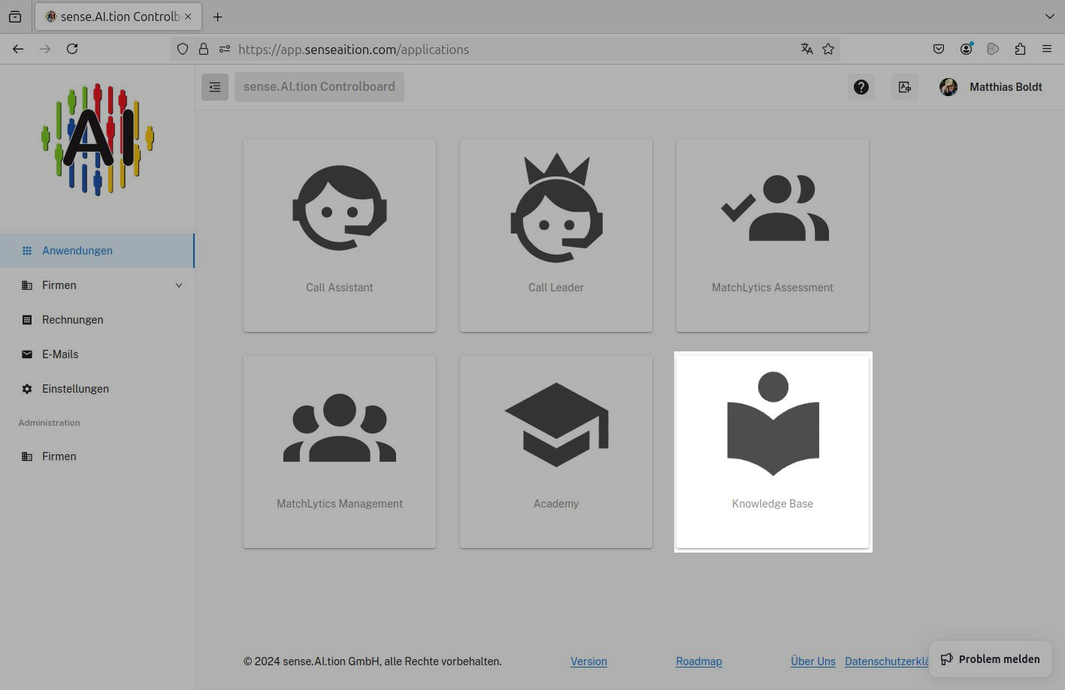Open the Pocket save icon

pos(939,49)
